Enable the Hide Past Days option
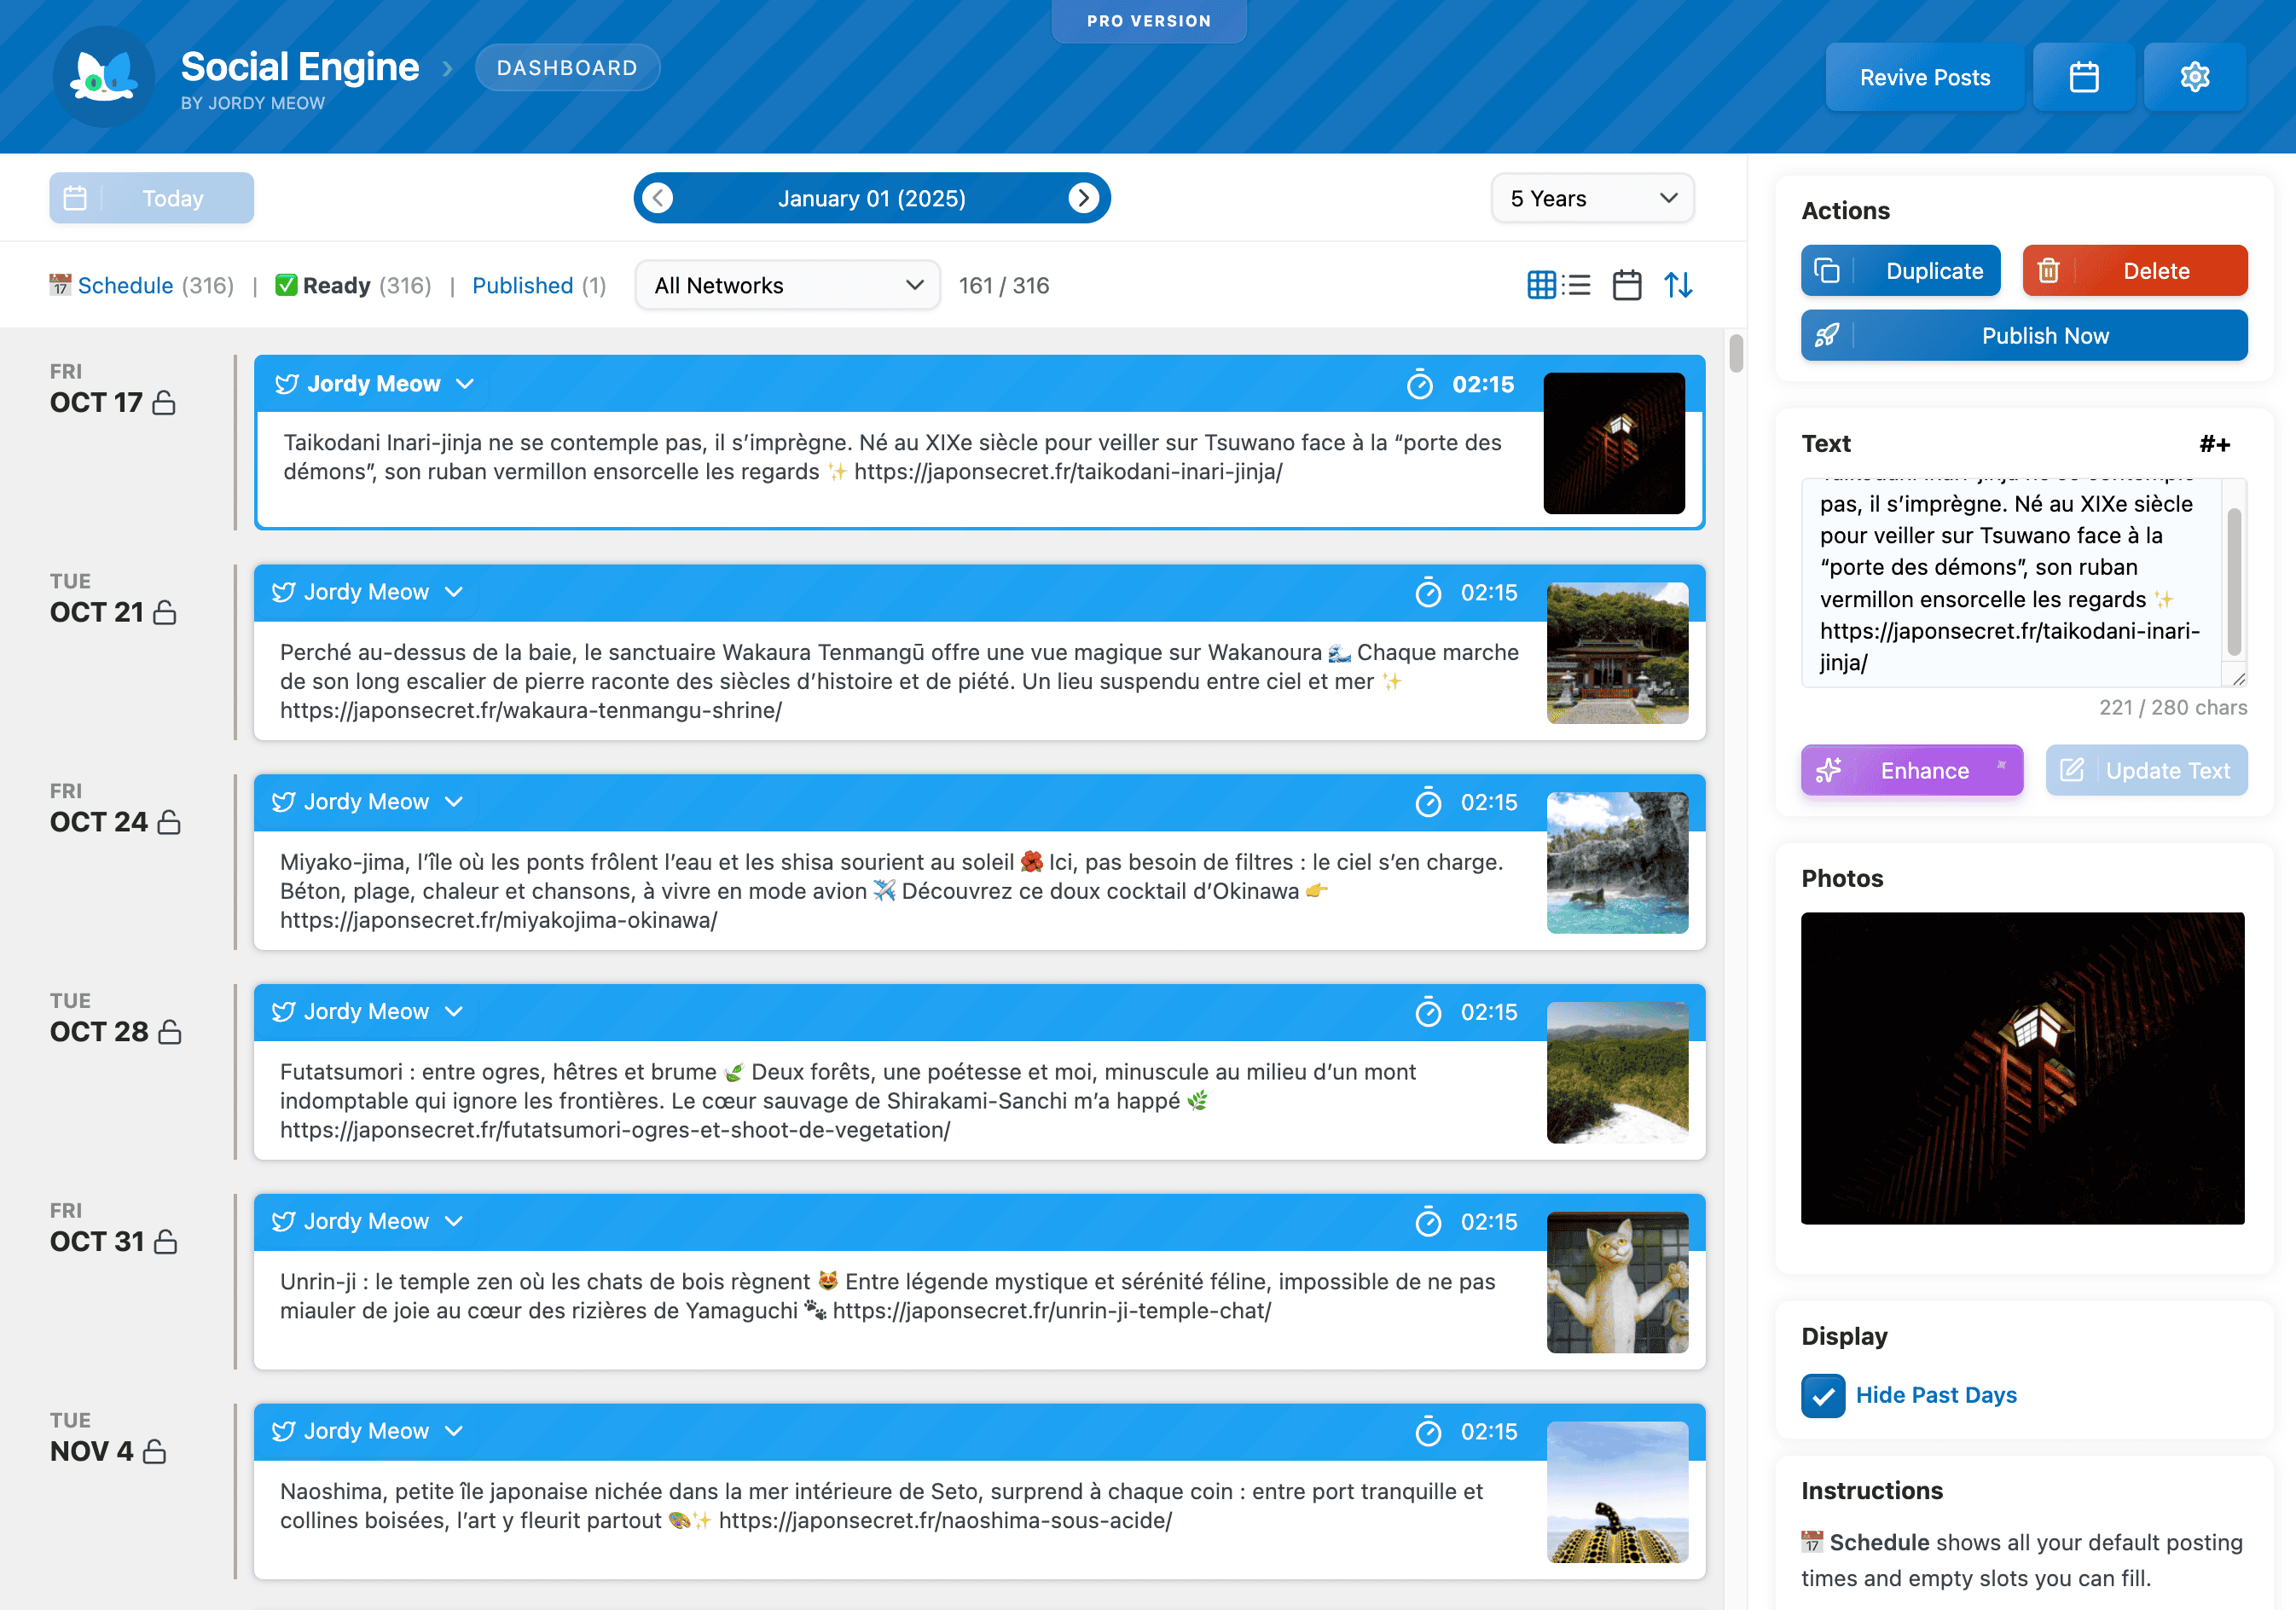Viewport: 2296px width, 1610px height. pyautogui.click(x=1824, y=1395)
